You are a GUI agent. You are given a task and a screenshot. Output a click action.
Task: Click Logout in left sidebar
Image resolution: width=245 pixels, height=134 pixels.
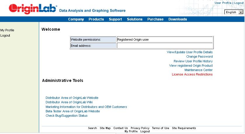(x=5, y=35)
